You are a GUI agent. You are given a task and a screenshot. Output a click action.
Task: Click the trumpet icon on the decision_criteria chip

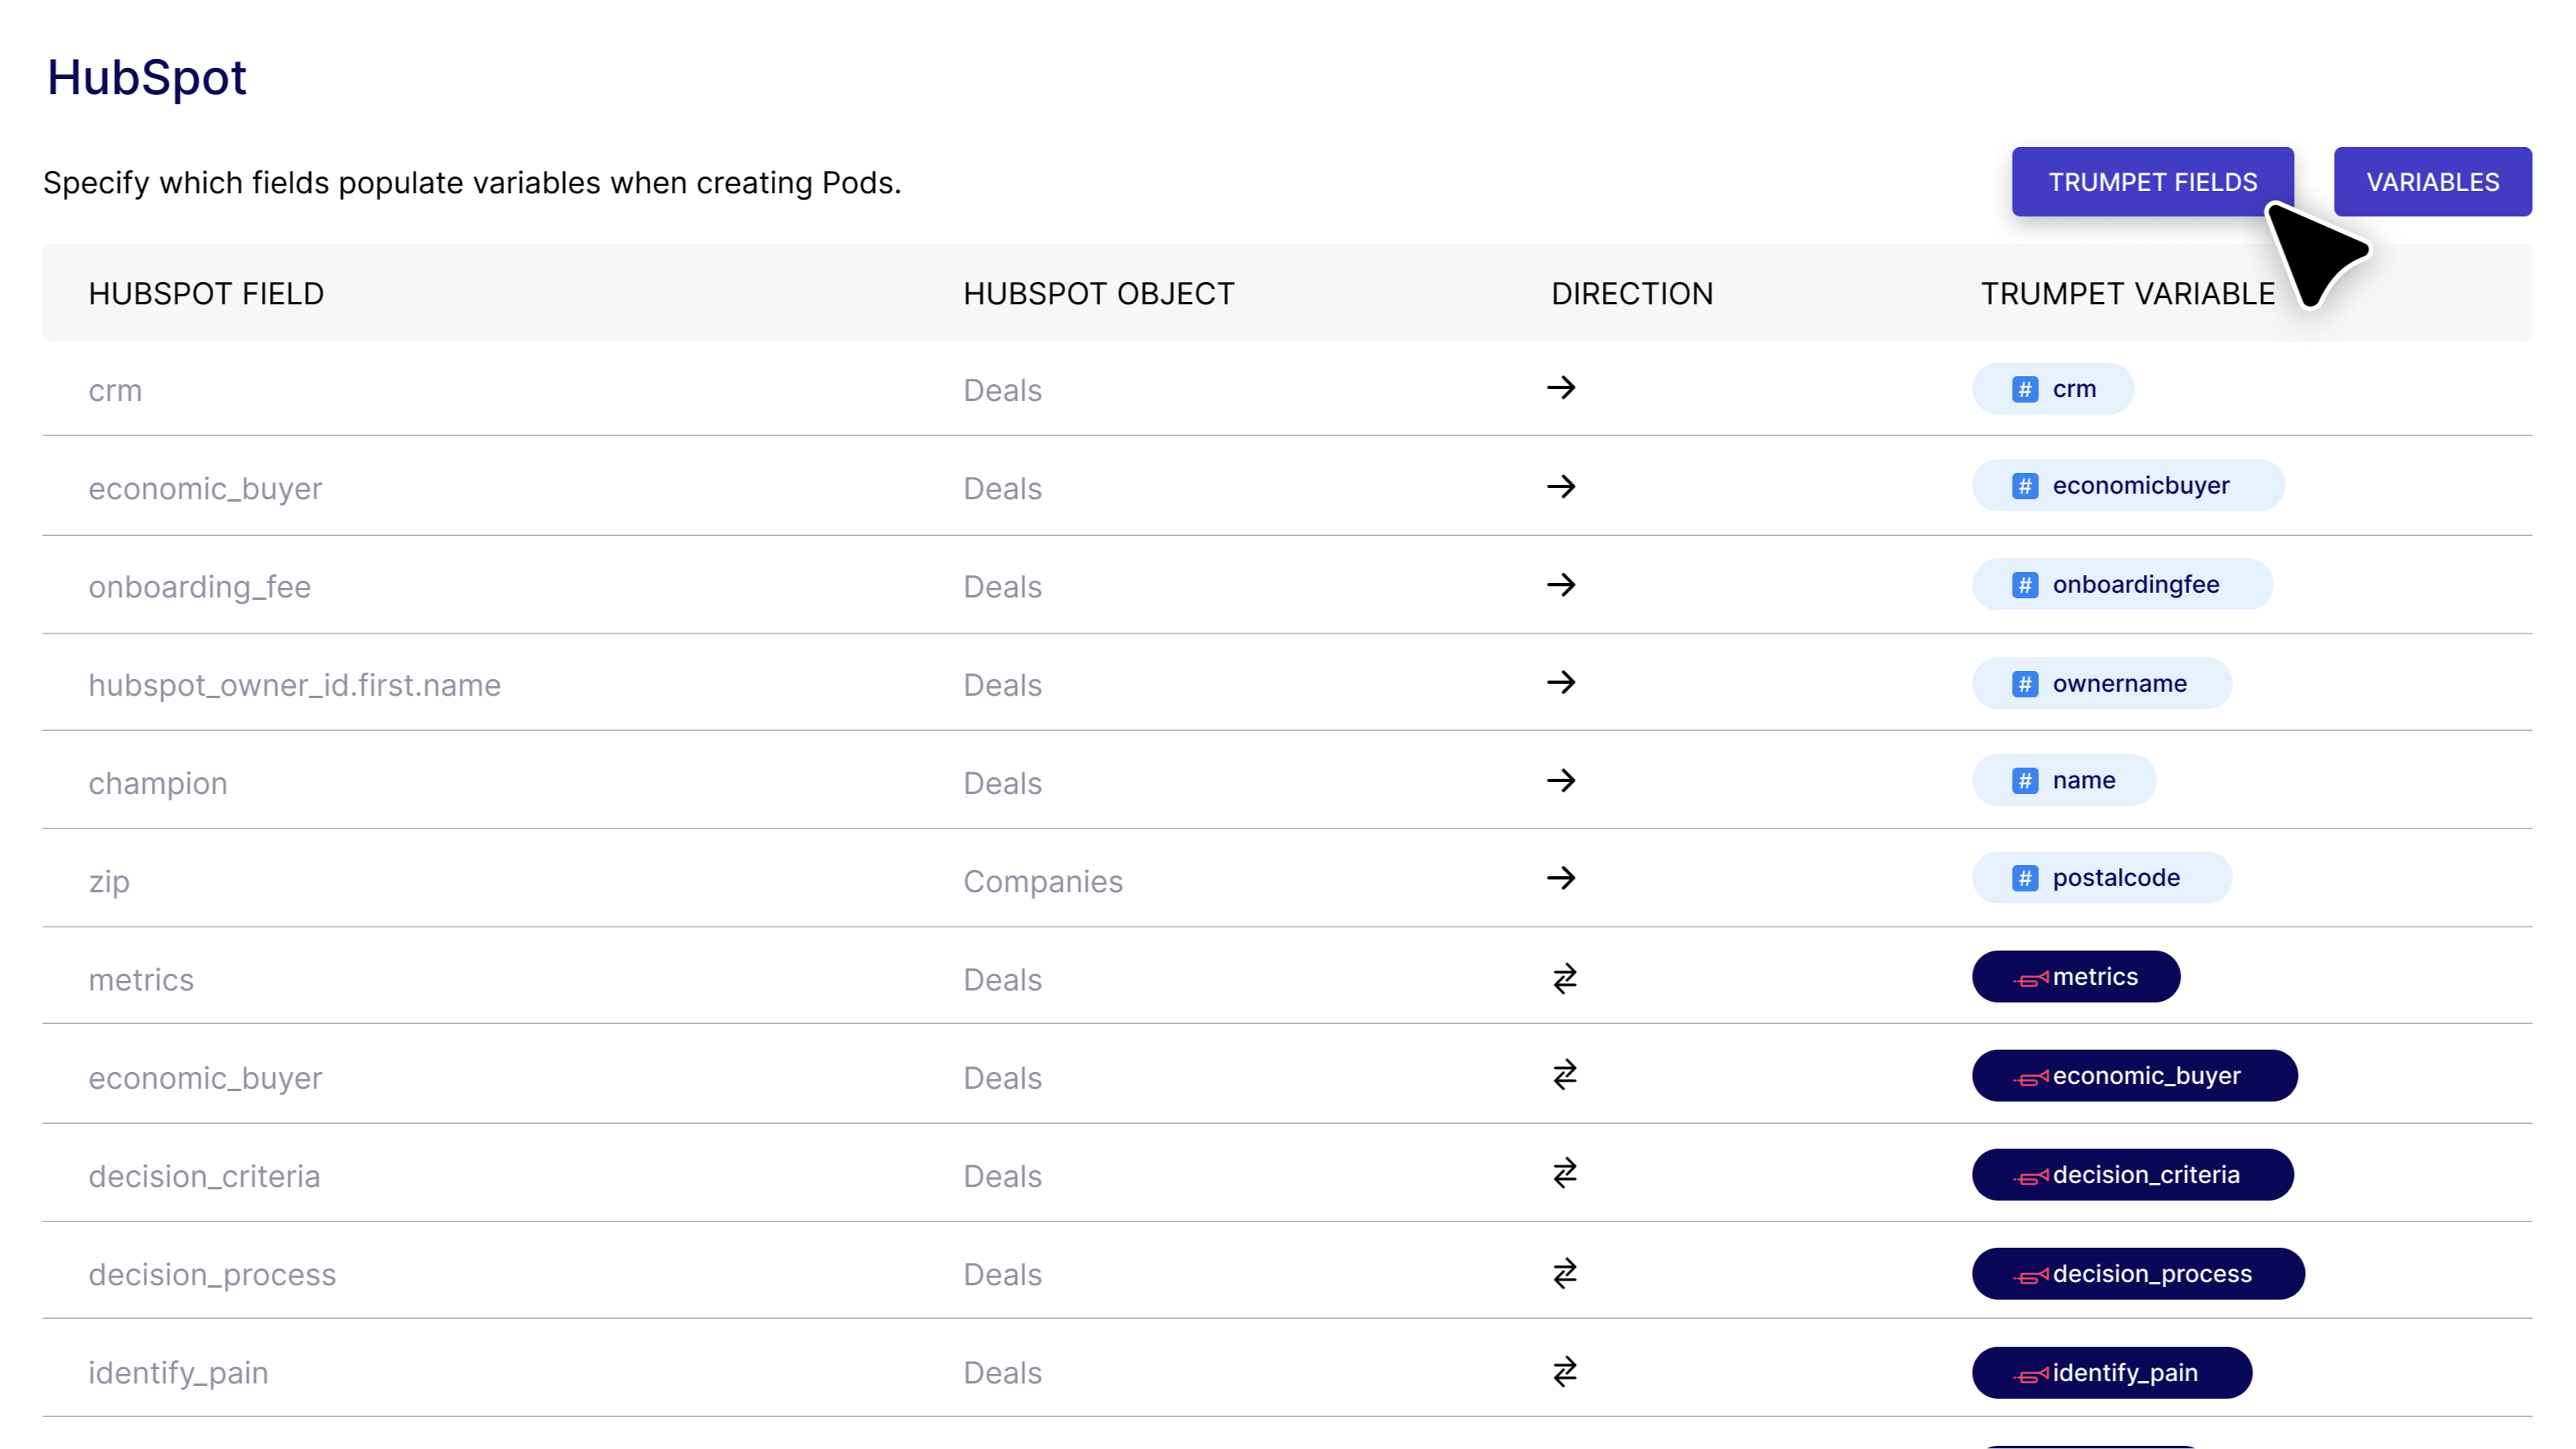click(x=2030, y=1175)
